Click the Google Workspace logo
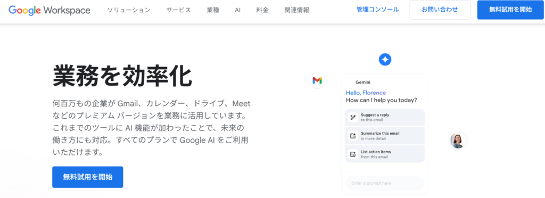Viewport: 545px width, 198px height. pos(49,10)
